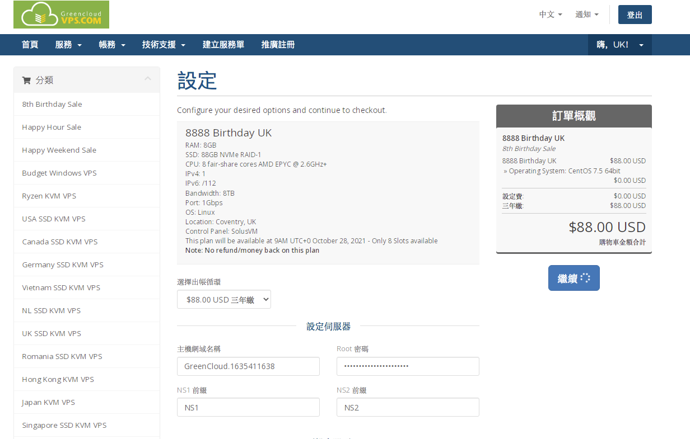The width and height of the screenshot is (690, 439).
Task: Open the 帳務 billing menu
Action: click(112, 45)
